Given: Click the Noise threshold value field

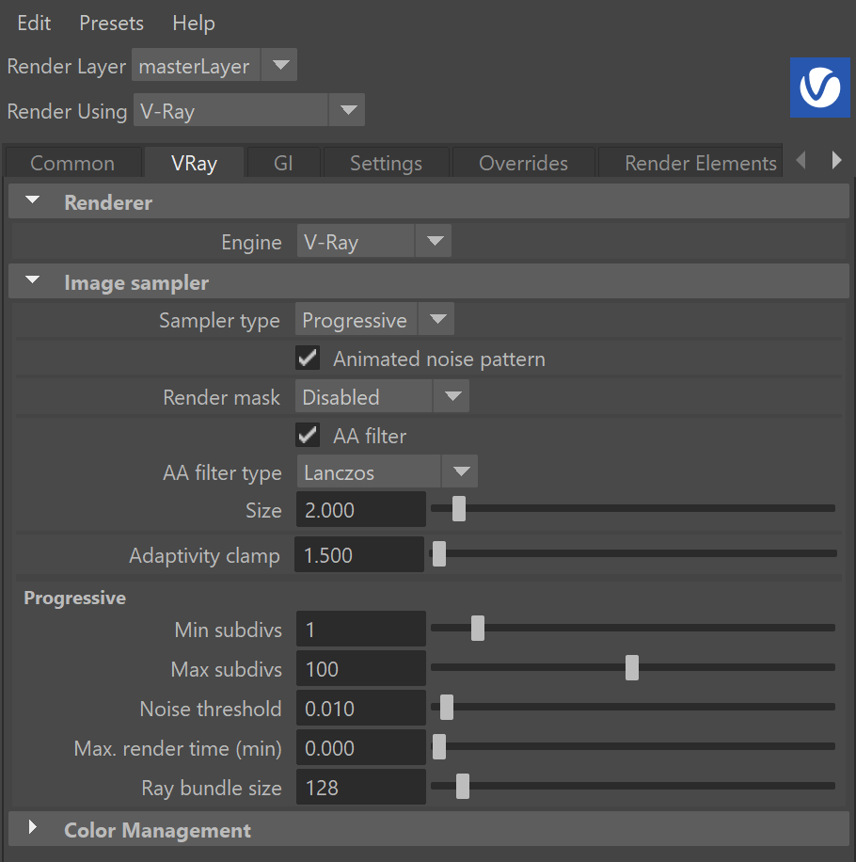Looking at the screenshot, I should pos(361,708).
